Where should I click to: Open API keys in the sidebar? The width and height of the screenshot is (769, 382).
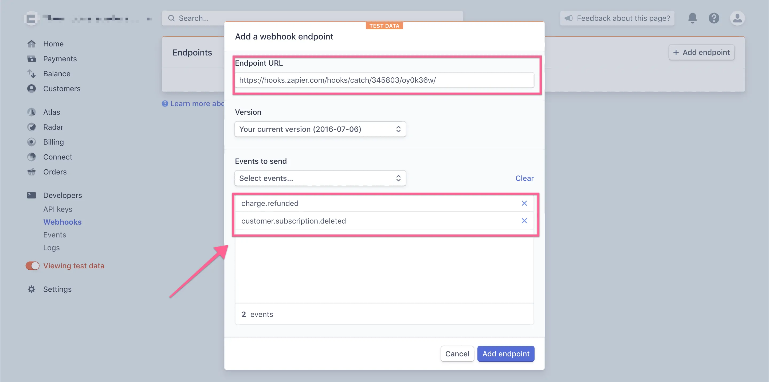(58, 209)
